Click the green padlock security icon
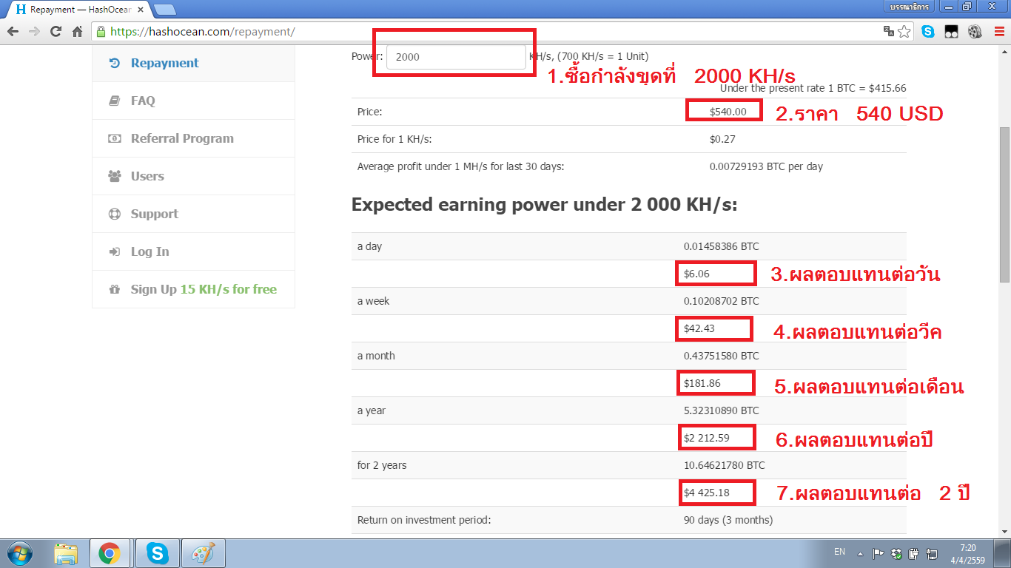 tap(101, 32)
